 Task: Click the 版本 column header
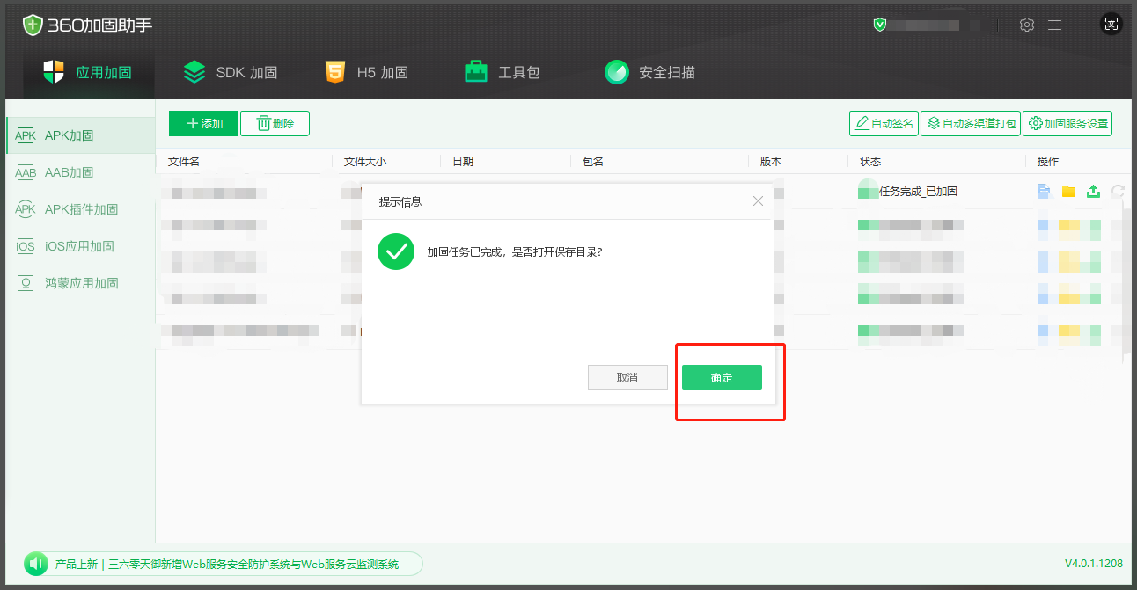(x=771, y=162)
